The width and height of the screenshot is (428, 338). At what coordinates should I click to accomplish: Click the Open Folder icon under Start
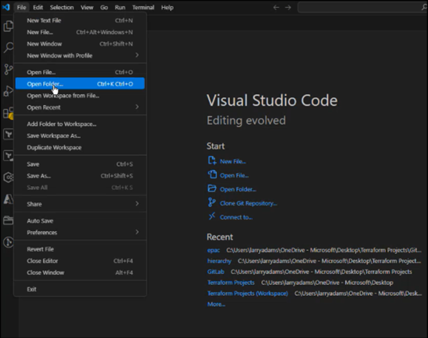pyautogui.click(x=212, y=188)
